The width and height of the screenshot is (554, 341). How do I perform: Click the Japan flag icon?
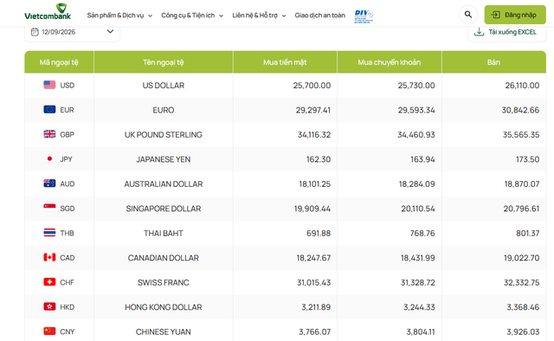[49, 158]
